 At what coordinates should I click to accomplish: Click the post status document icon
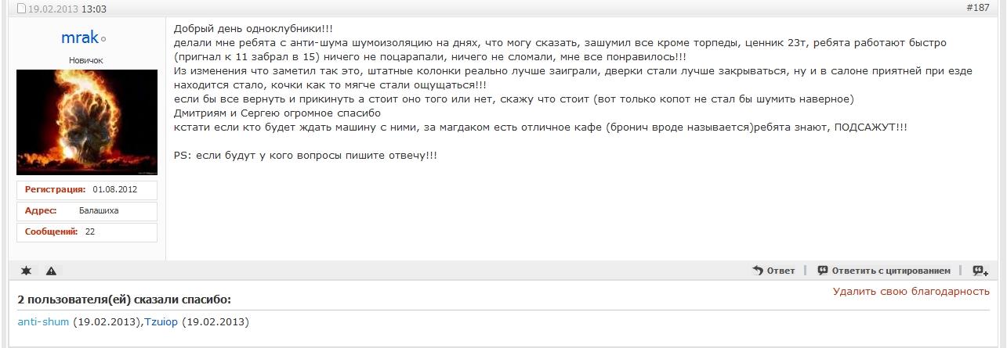pyautogui.click(x=22, y=9)
